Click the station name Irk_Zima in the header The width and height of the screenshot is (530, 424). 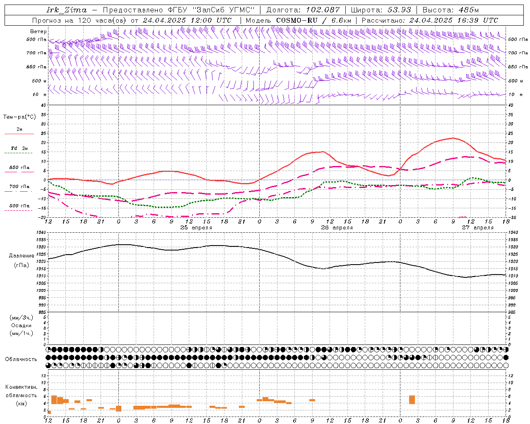pyautogui.click(x=67, y=10)
